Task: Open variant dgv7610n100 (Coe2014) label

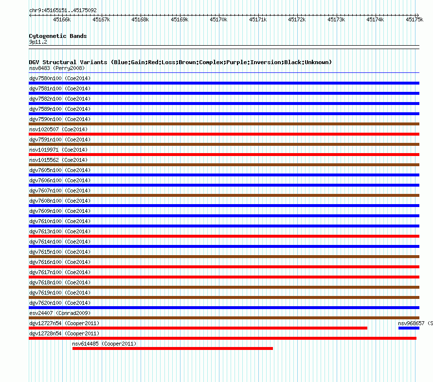Action: 60,221
